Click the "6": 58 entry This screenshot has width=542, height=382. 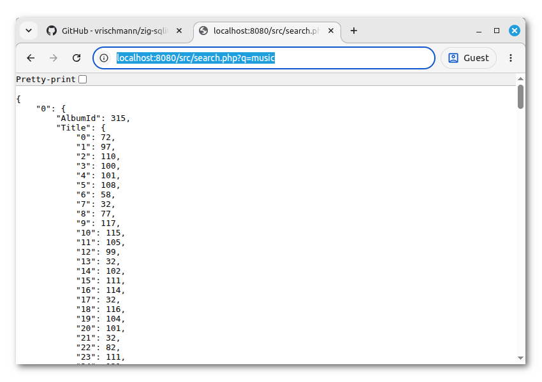[96, 195]
